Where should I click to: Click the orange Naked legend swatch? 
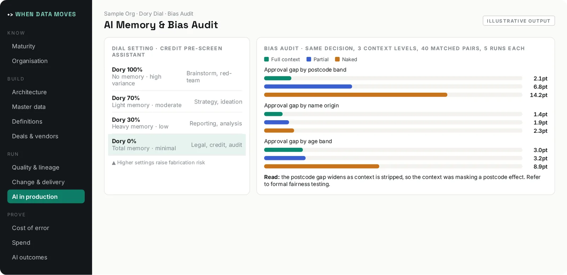337,59
